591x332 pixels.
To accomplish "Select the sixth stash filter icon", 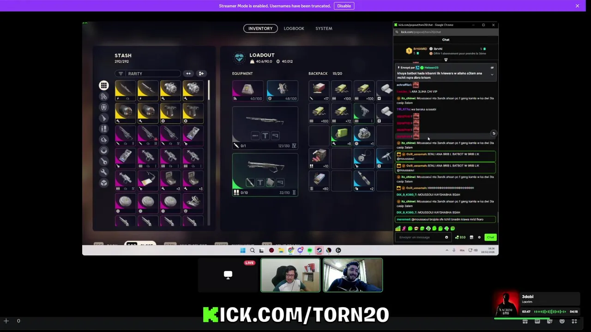I will 104,140.
